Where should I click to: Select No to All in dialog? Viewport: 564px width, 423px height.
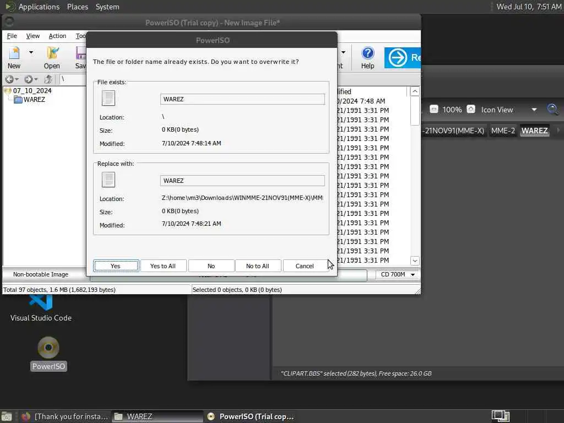pyautogui.click(x=258, y=266)
